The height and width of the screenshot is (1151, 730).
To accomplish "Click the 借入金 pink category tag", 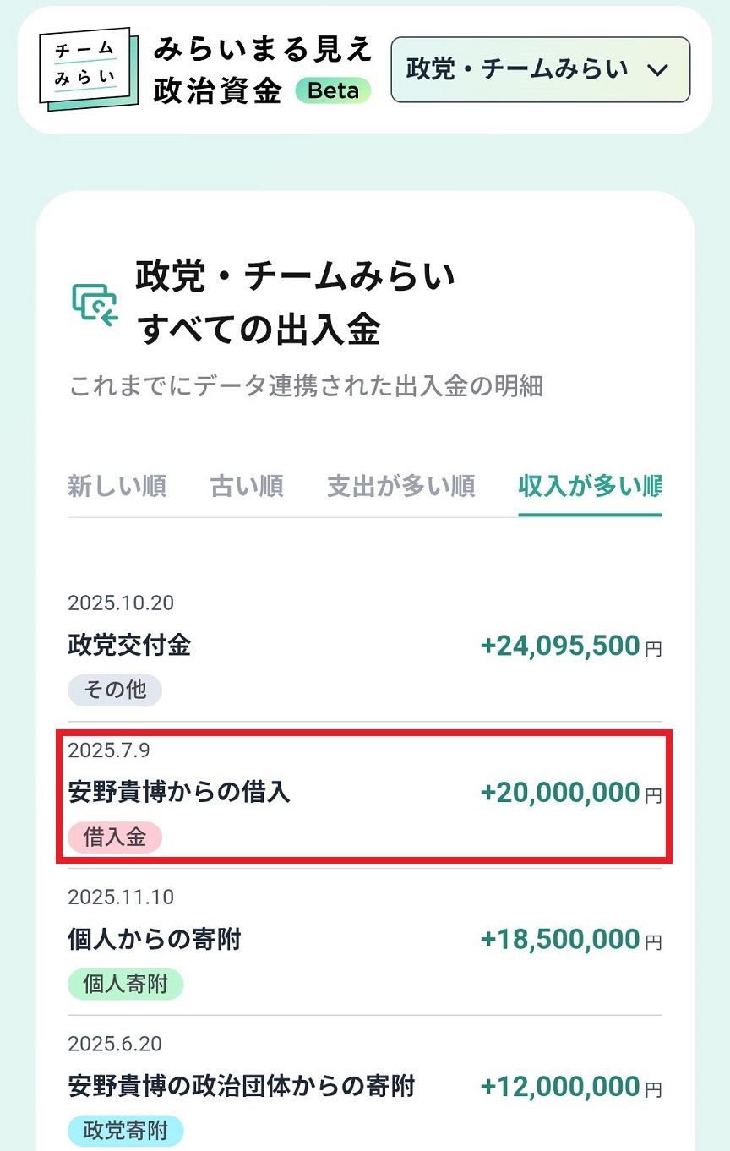I will 115,837.
